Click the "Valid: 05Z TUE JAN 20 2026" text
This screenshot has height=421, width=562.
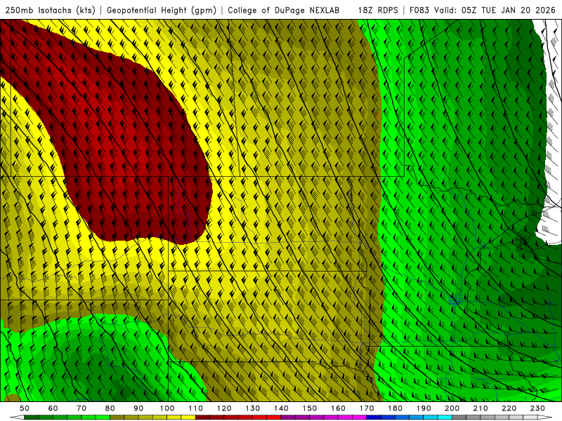(495, 10)
